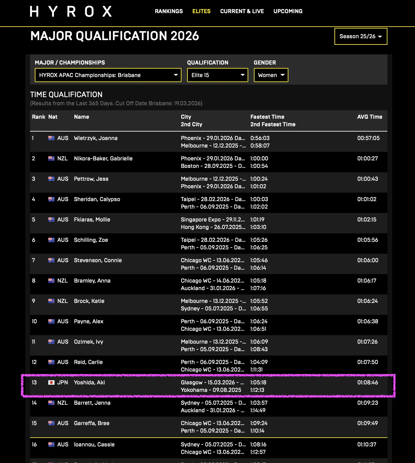Change the Gender dropdown set to Women
This screenshot has width=415, height=463.
[x=271, y=75]
